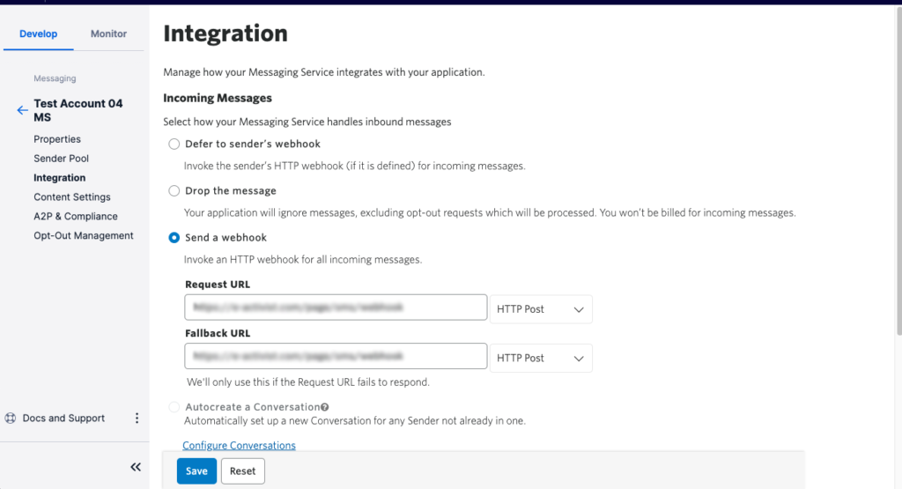Open the Request URL HTTP Post dropdown
This screenshot has height=489, width=902.
[x=540, y=309]
